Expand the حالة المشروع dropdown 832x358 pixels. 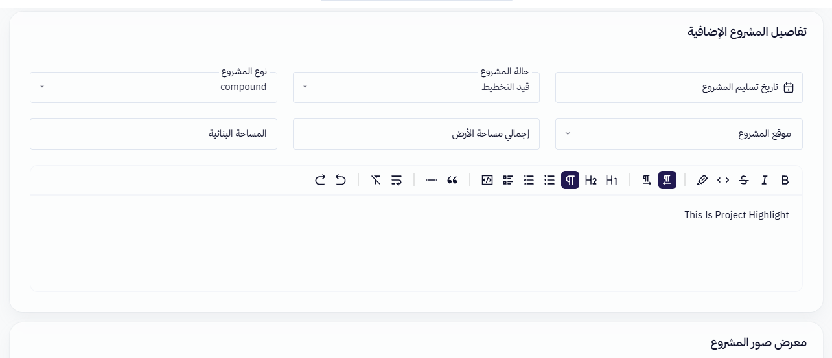pyautogui.click(x=416, y=87)
